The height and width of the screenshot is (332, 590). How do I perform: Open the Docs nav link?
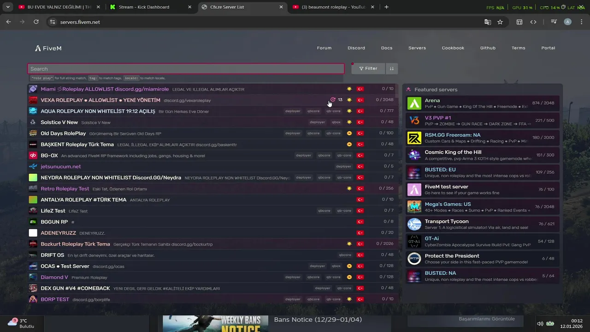[387, 48]
